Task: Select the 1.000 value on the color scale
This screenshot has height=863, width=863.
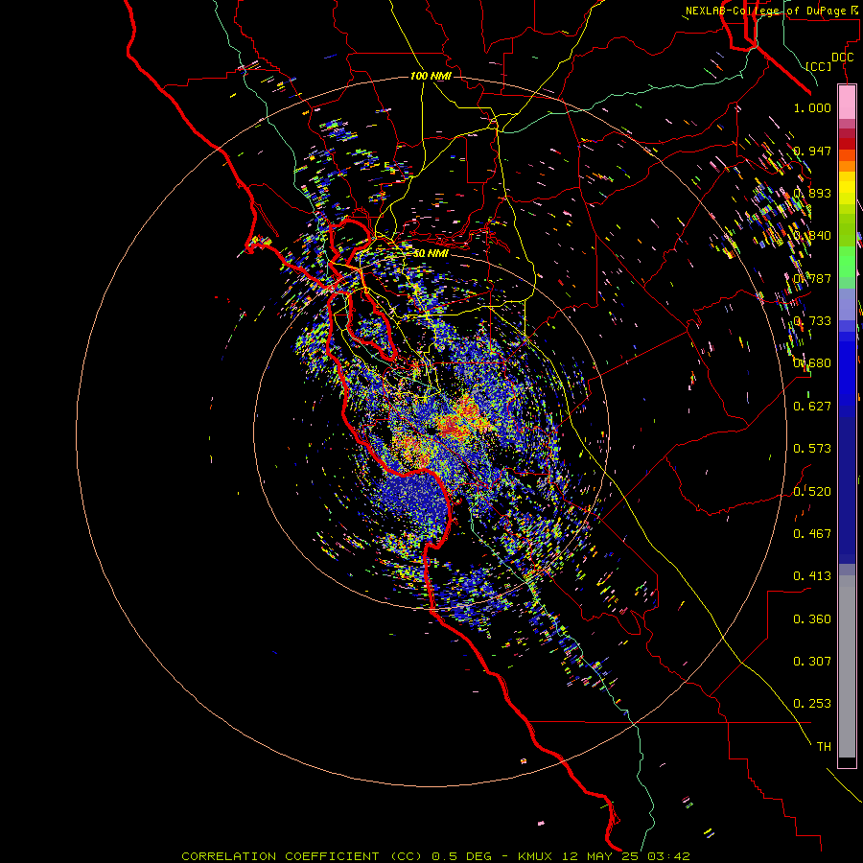Action: click(812, 107)
